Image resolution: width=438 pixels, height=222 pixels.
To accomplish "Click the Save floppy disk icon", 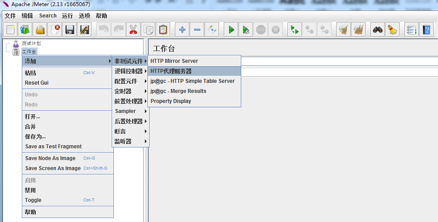I will 69,30.
